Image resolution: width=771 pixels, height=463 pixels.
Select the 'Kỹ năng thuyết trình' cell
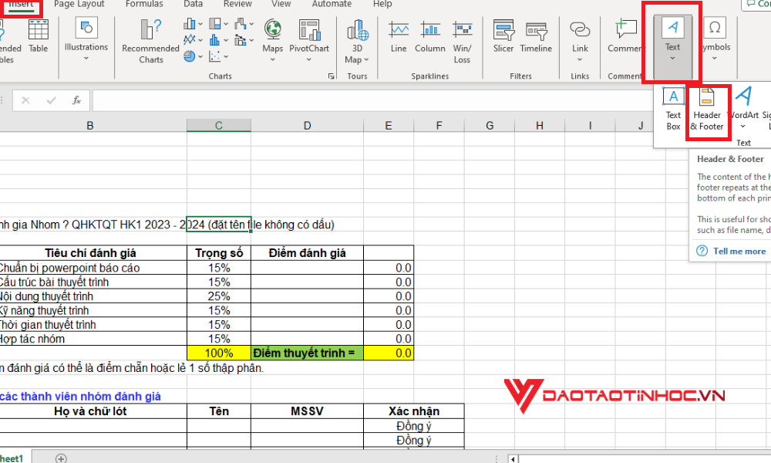[x=93, y=310]
